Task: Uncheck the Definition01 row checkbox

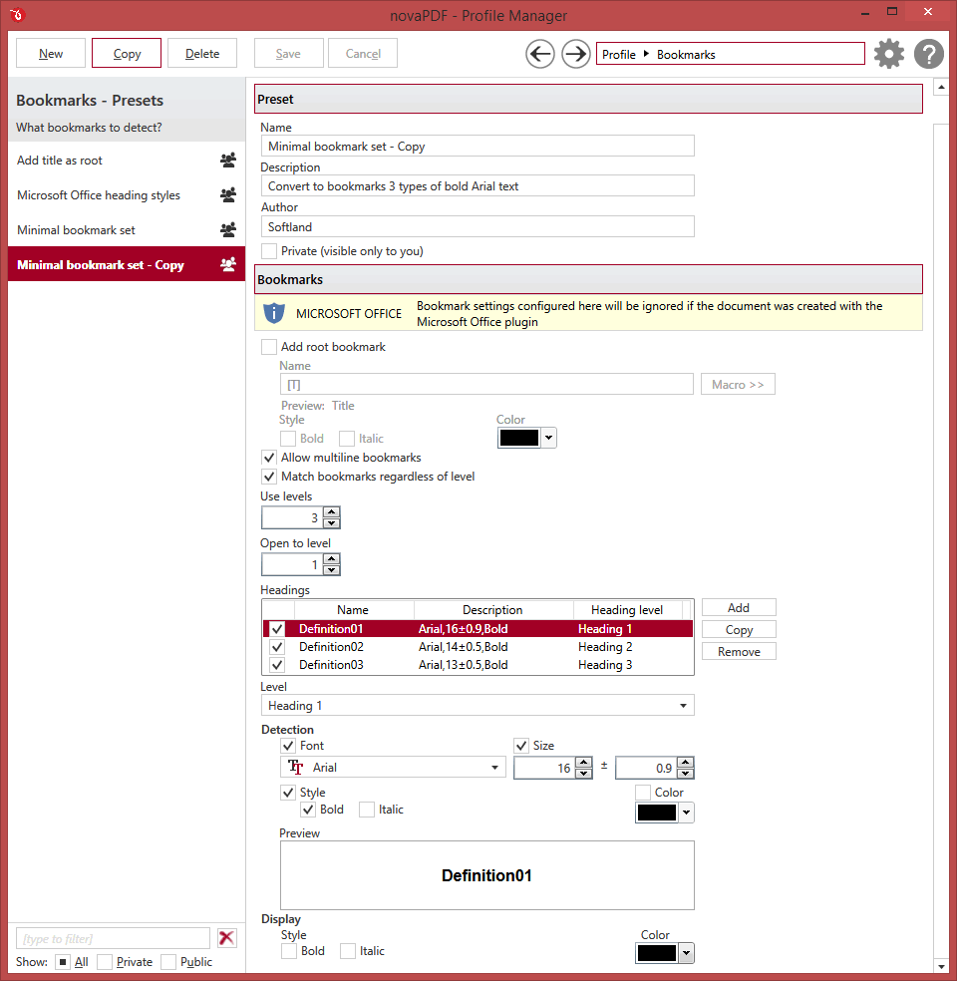Action: [x=277, y=629]
